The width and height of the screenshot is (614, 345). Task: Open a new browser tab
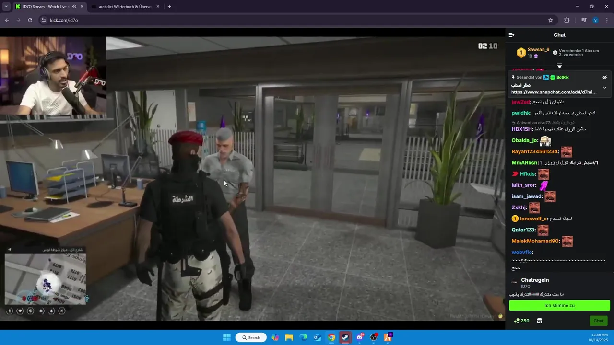pyautogui.click(x=169, y=6)
